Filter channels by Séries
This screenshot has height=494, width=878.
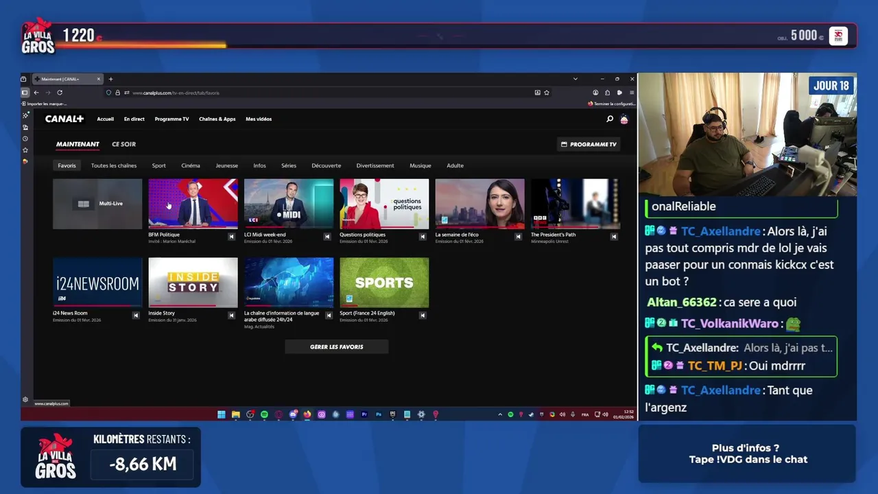point(289,165)
